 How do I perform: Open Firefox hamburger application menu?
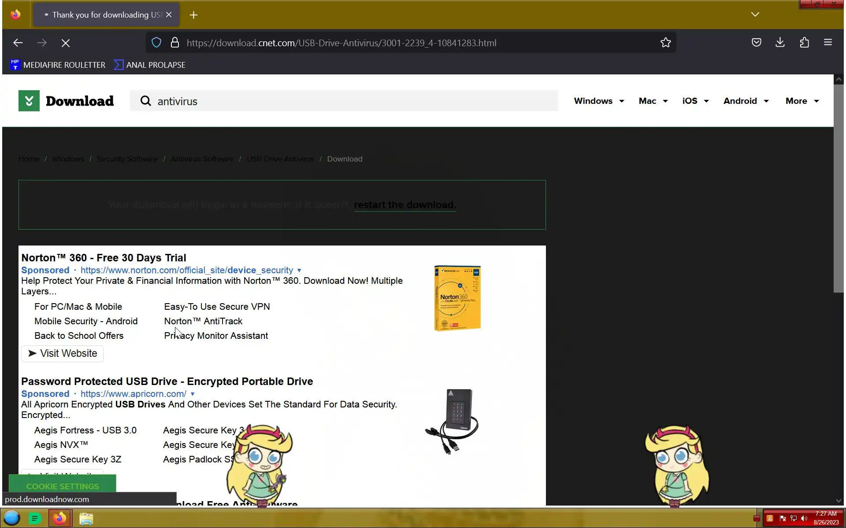click(x=827, y=43)
